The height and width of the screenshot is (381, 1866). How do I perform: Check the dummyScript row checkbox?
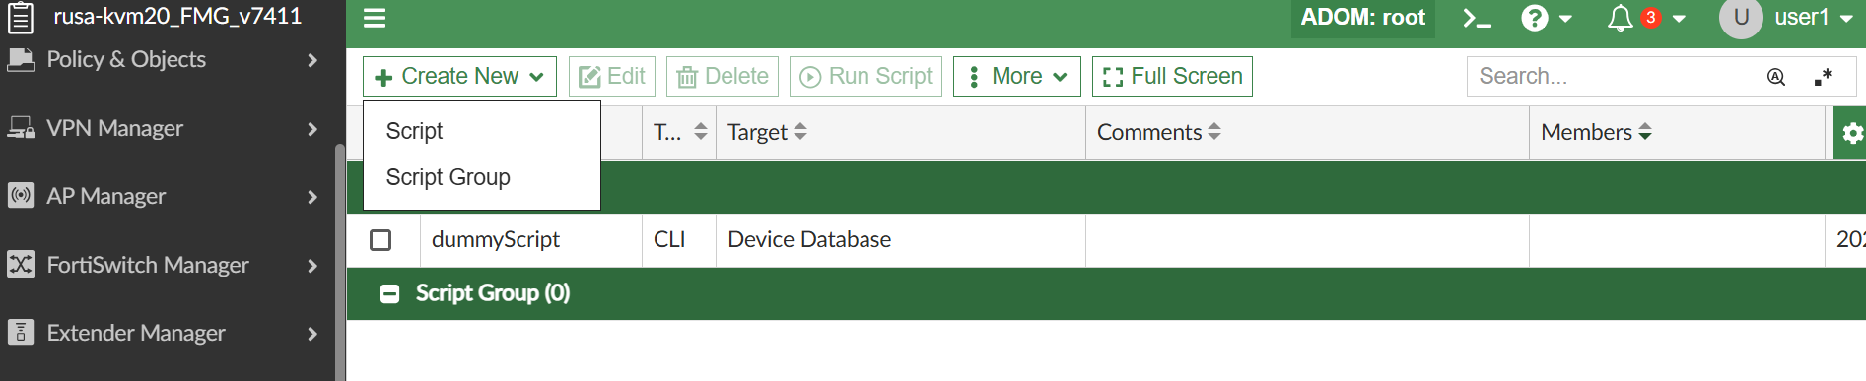380,240
